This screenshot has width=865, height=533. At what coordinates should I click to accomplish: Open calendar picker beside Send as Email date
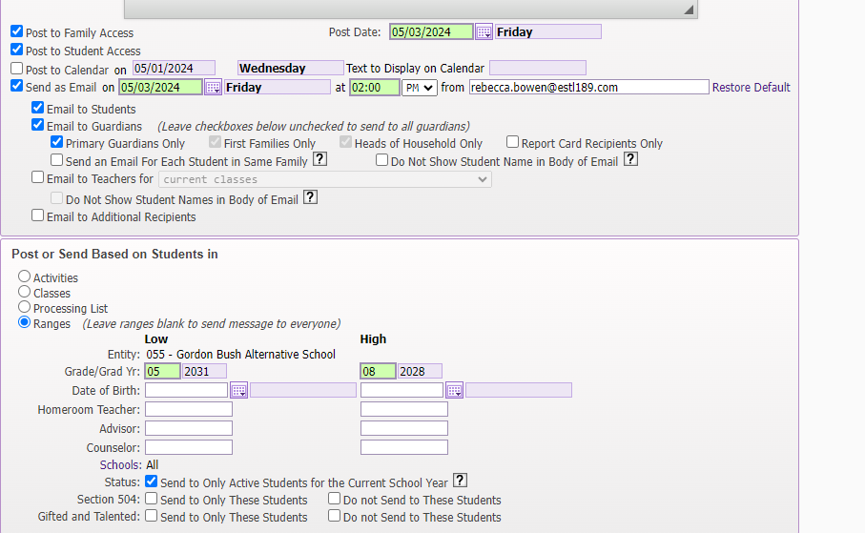click(213, 87)
